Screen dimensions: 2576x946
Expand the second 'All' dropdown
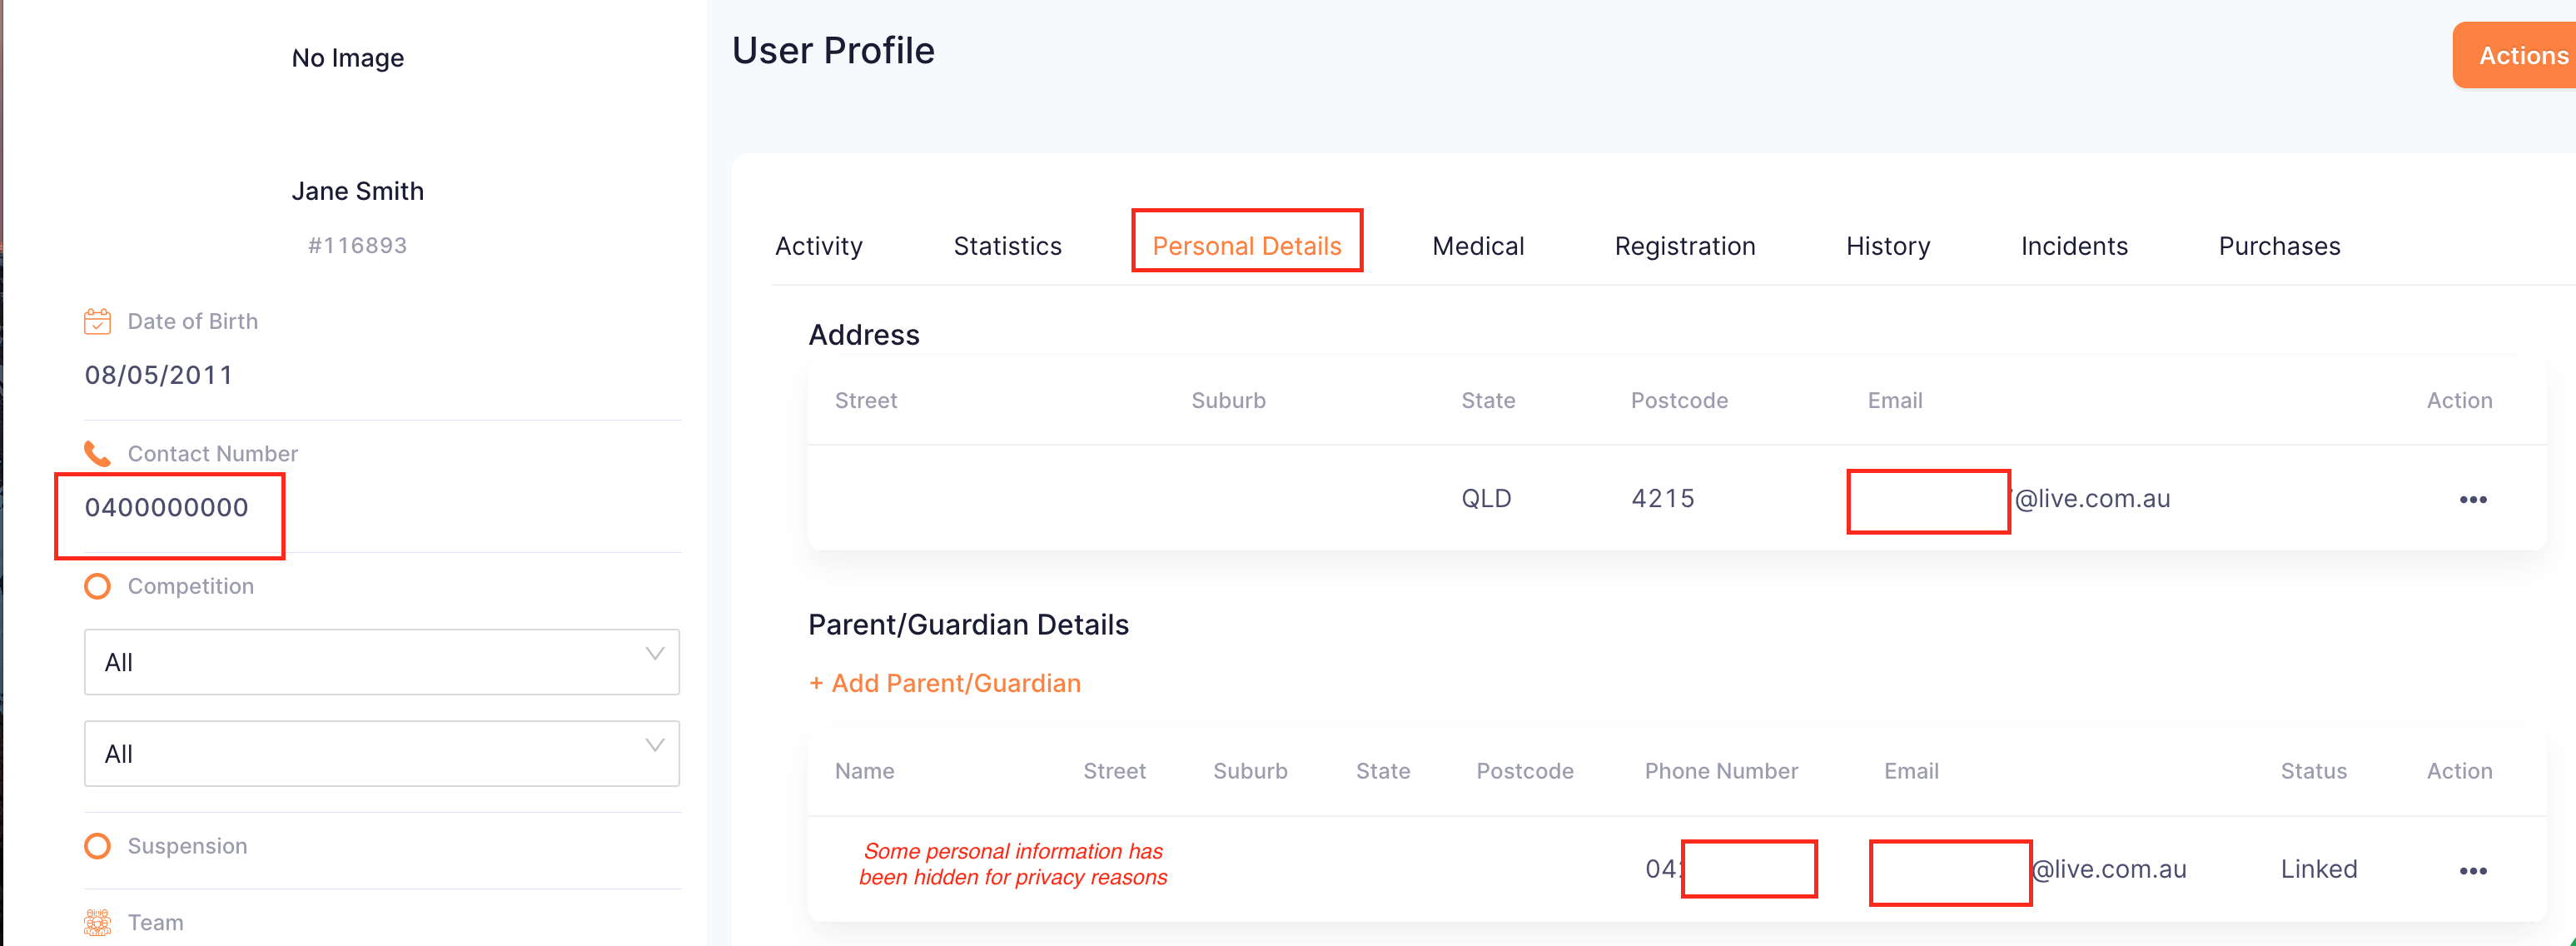click(381, 753)
